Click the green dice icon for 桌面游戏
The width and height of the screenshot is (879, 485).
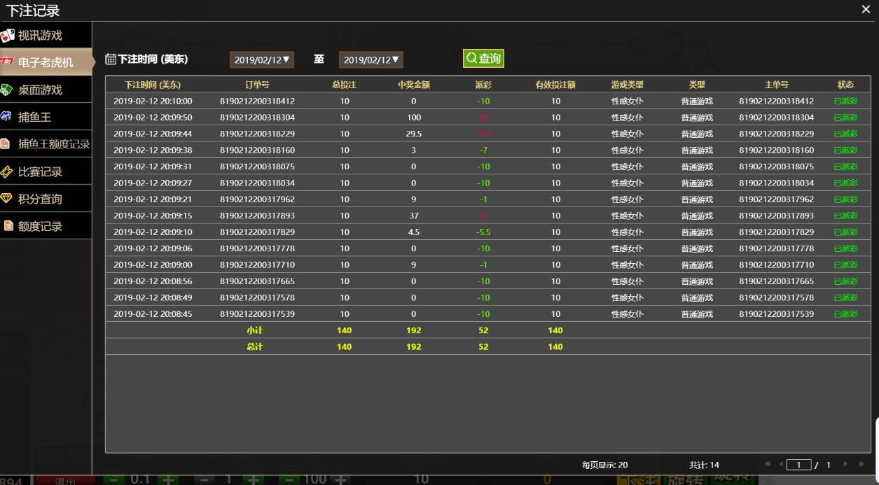pyautogui.click(x=7, y=90)
